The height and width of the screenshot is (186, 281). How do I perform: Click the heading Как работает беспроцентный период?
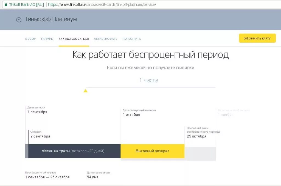click(x=151, y=55)
